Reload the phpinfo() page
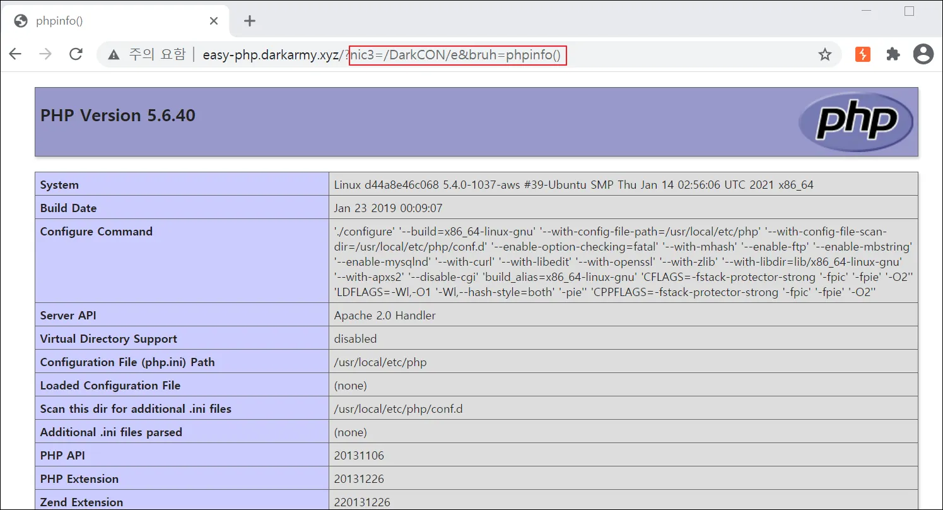This screenshot has height=510, width=943. pos(76,54)
